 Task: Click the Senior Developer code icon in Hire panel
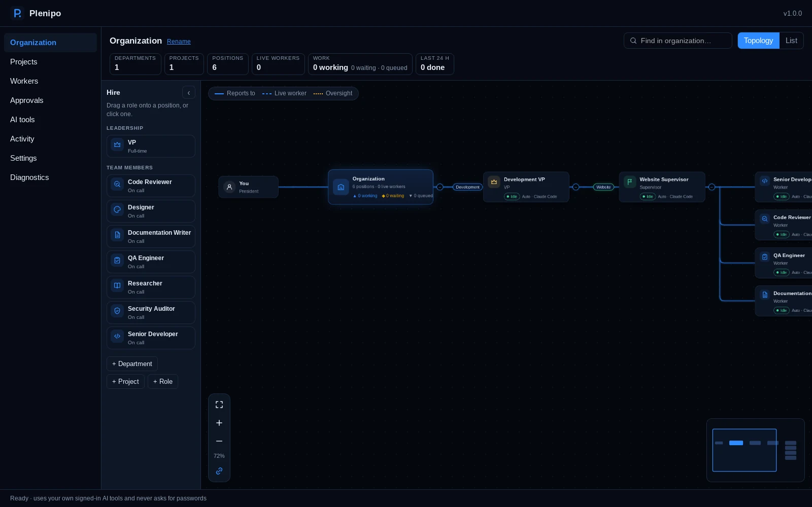[x=117, y=336]
